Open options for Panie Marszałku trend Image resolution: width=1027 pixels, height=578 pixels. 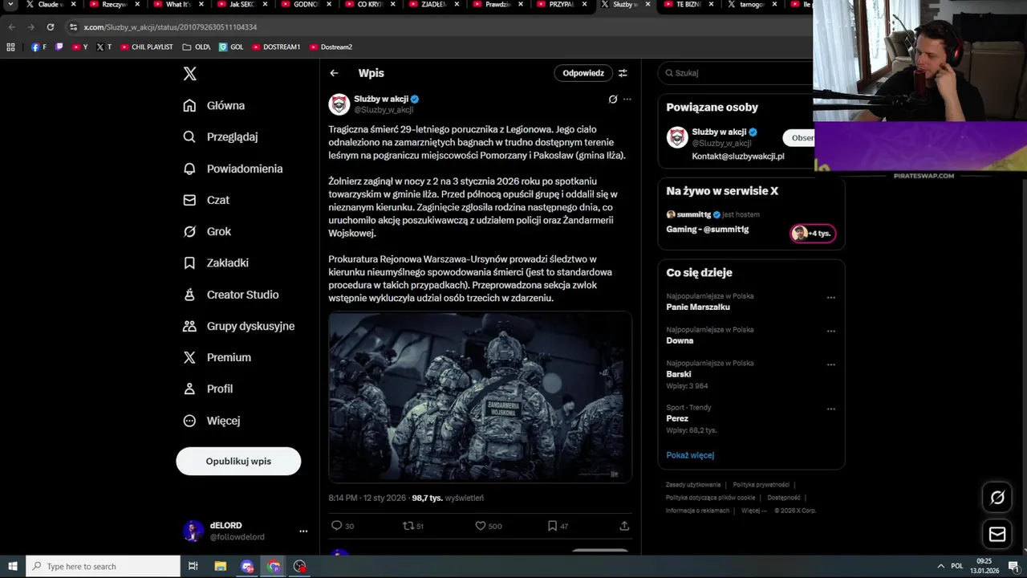point(831,298)
